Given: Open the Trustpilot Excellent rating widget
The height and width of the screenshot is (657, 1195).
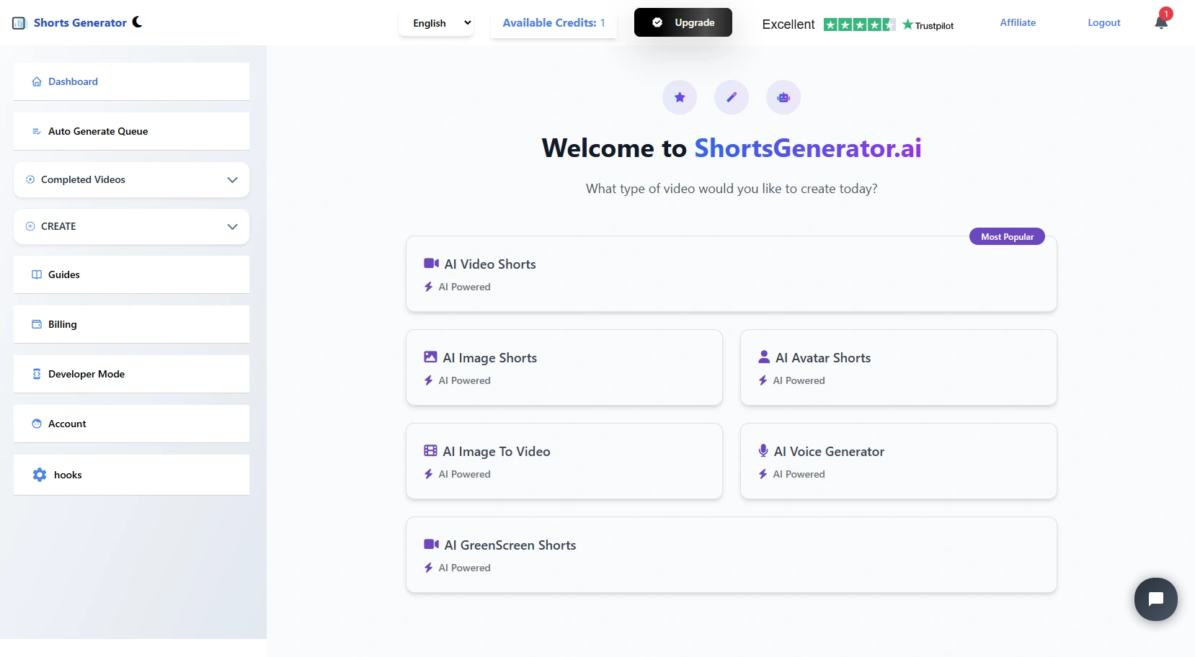Looking at the screenshot, I should 858,24.
